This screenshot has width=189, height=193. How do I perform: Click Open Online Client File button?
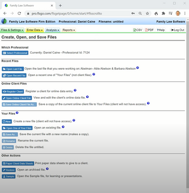[17, 98]
